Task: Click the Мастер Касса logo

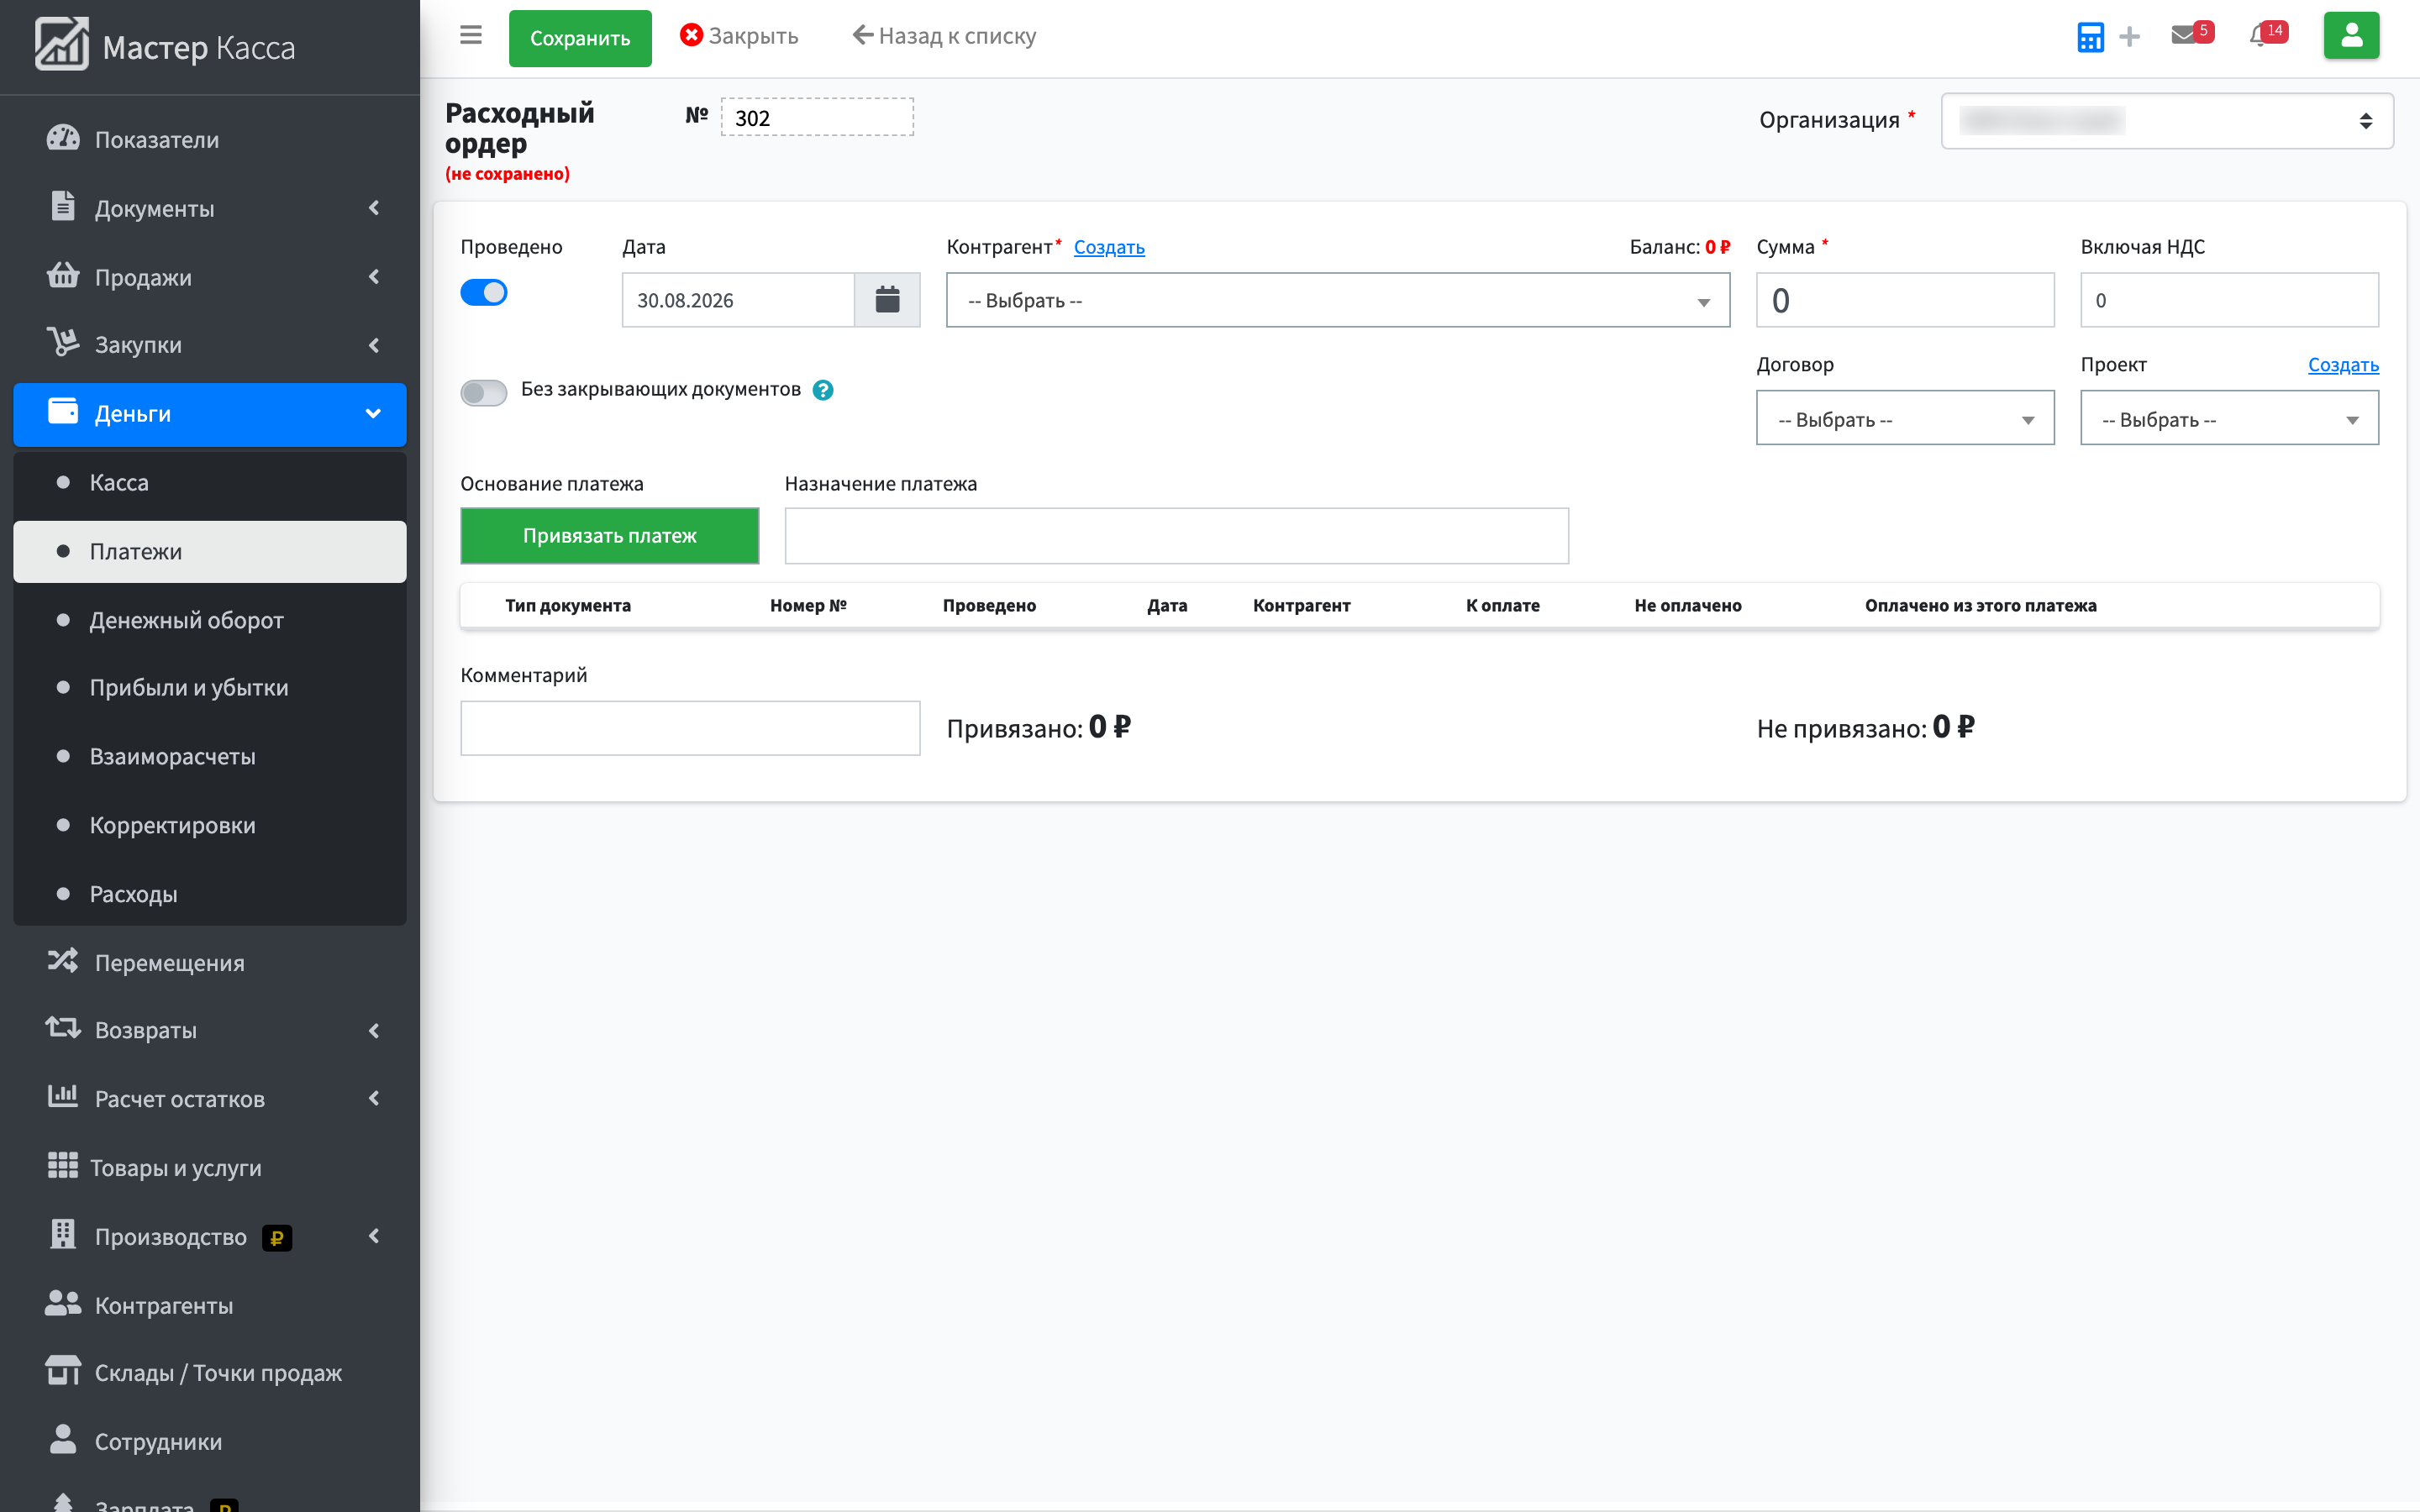Action: [x=166, y=46]
